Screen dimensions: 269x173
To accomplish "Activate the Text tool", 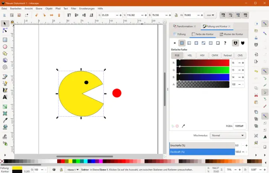I will [x=5, y=97].
